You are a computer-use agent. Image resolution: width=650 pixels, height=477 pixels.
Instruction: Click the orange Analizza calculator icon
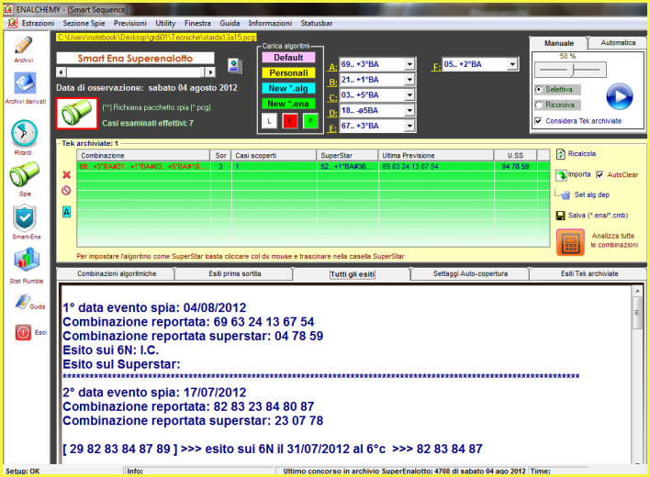[570, 242]
